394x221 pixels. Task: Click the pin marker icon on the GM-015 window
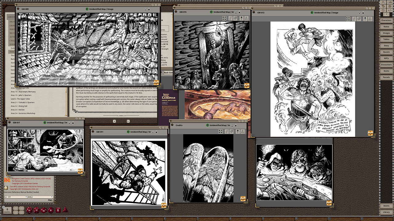click(x=241, y=19)
